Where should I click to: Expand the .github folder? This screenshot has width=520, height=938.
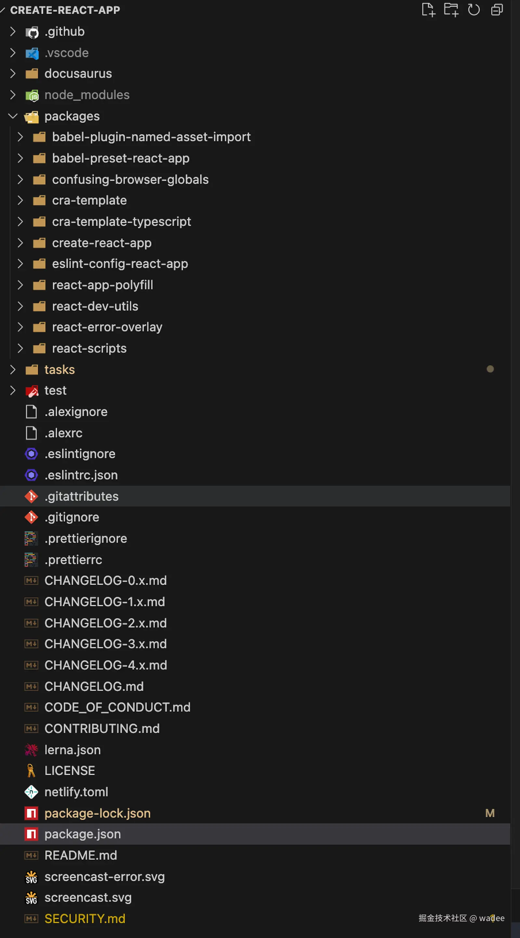[x=13, y=32]
